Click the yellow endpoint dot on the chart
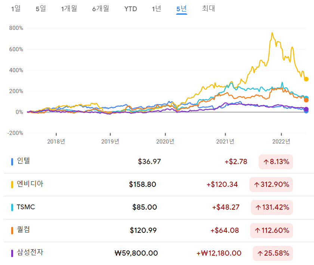The width and height of the screenshot is (314, 265). coord(306,79)
